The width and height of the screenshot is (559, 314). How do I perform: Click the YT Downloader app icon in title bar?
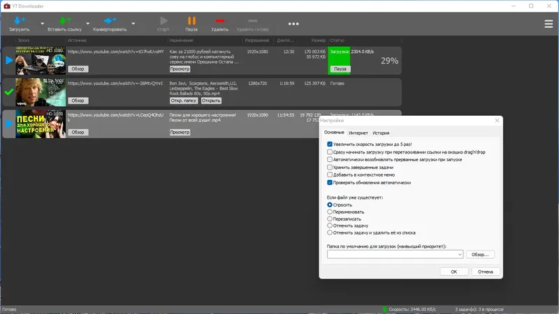pyautogui.click(x=7, y=6)
